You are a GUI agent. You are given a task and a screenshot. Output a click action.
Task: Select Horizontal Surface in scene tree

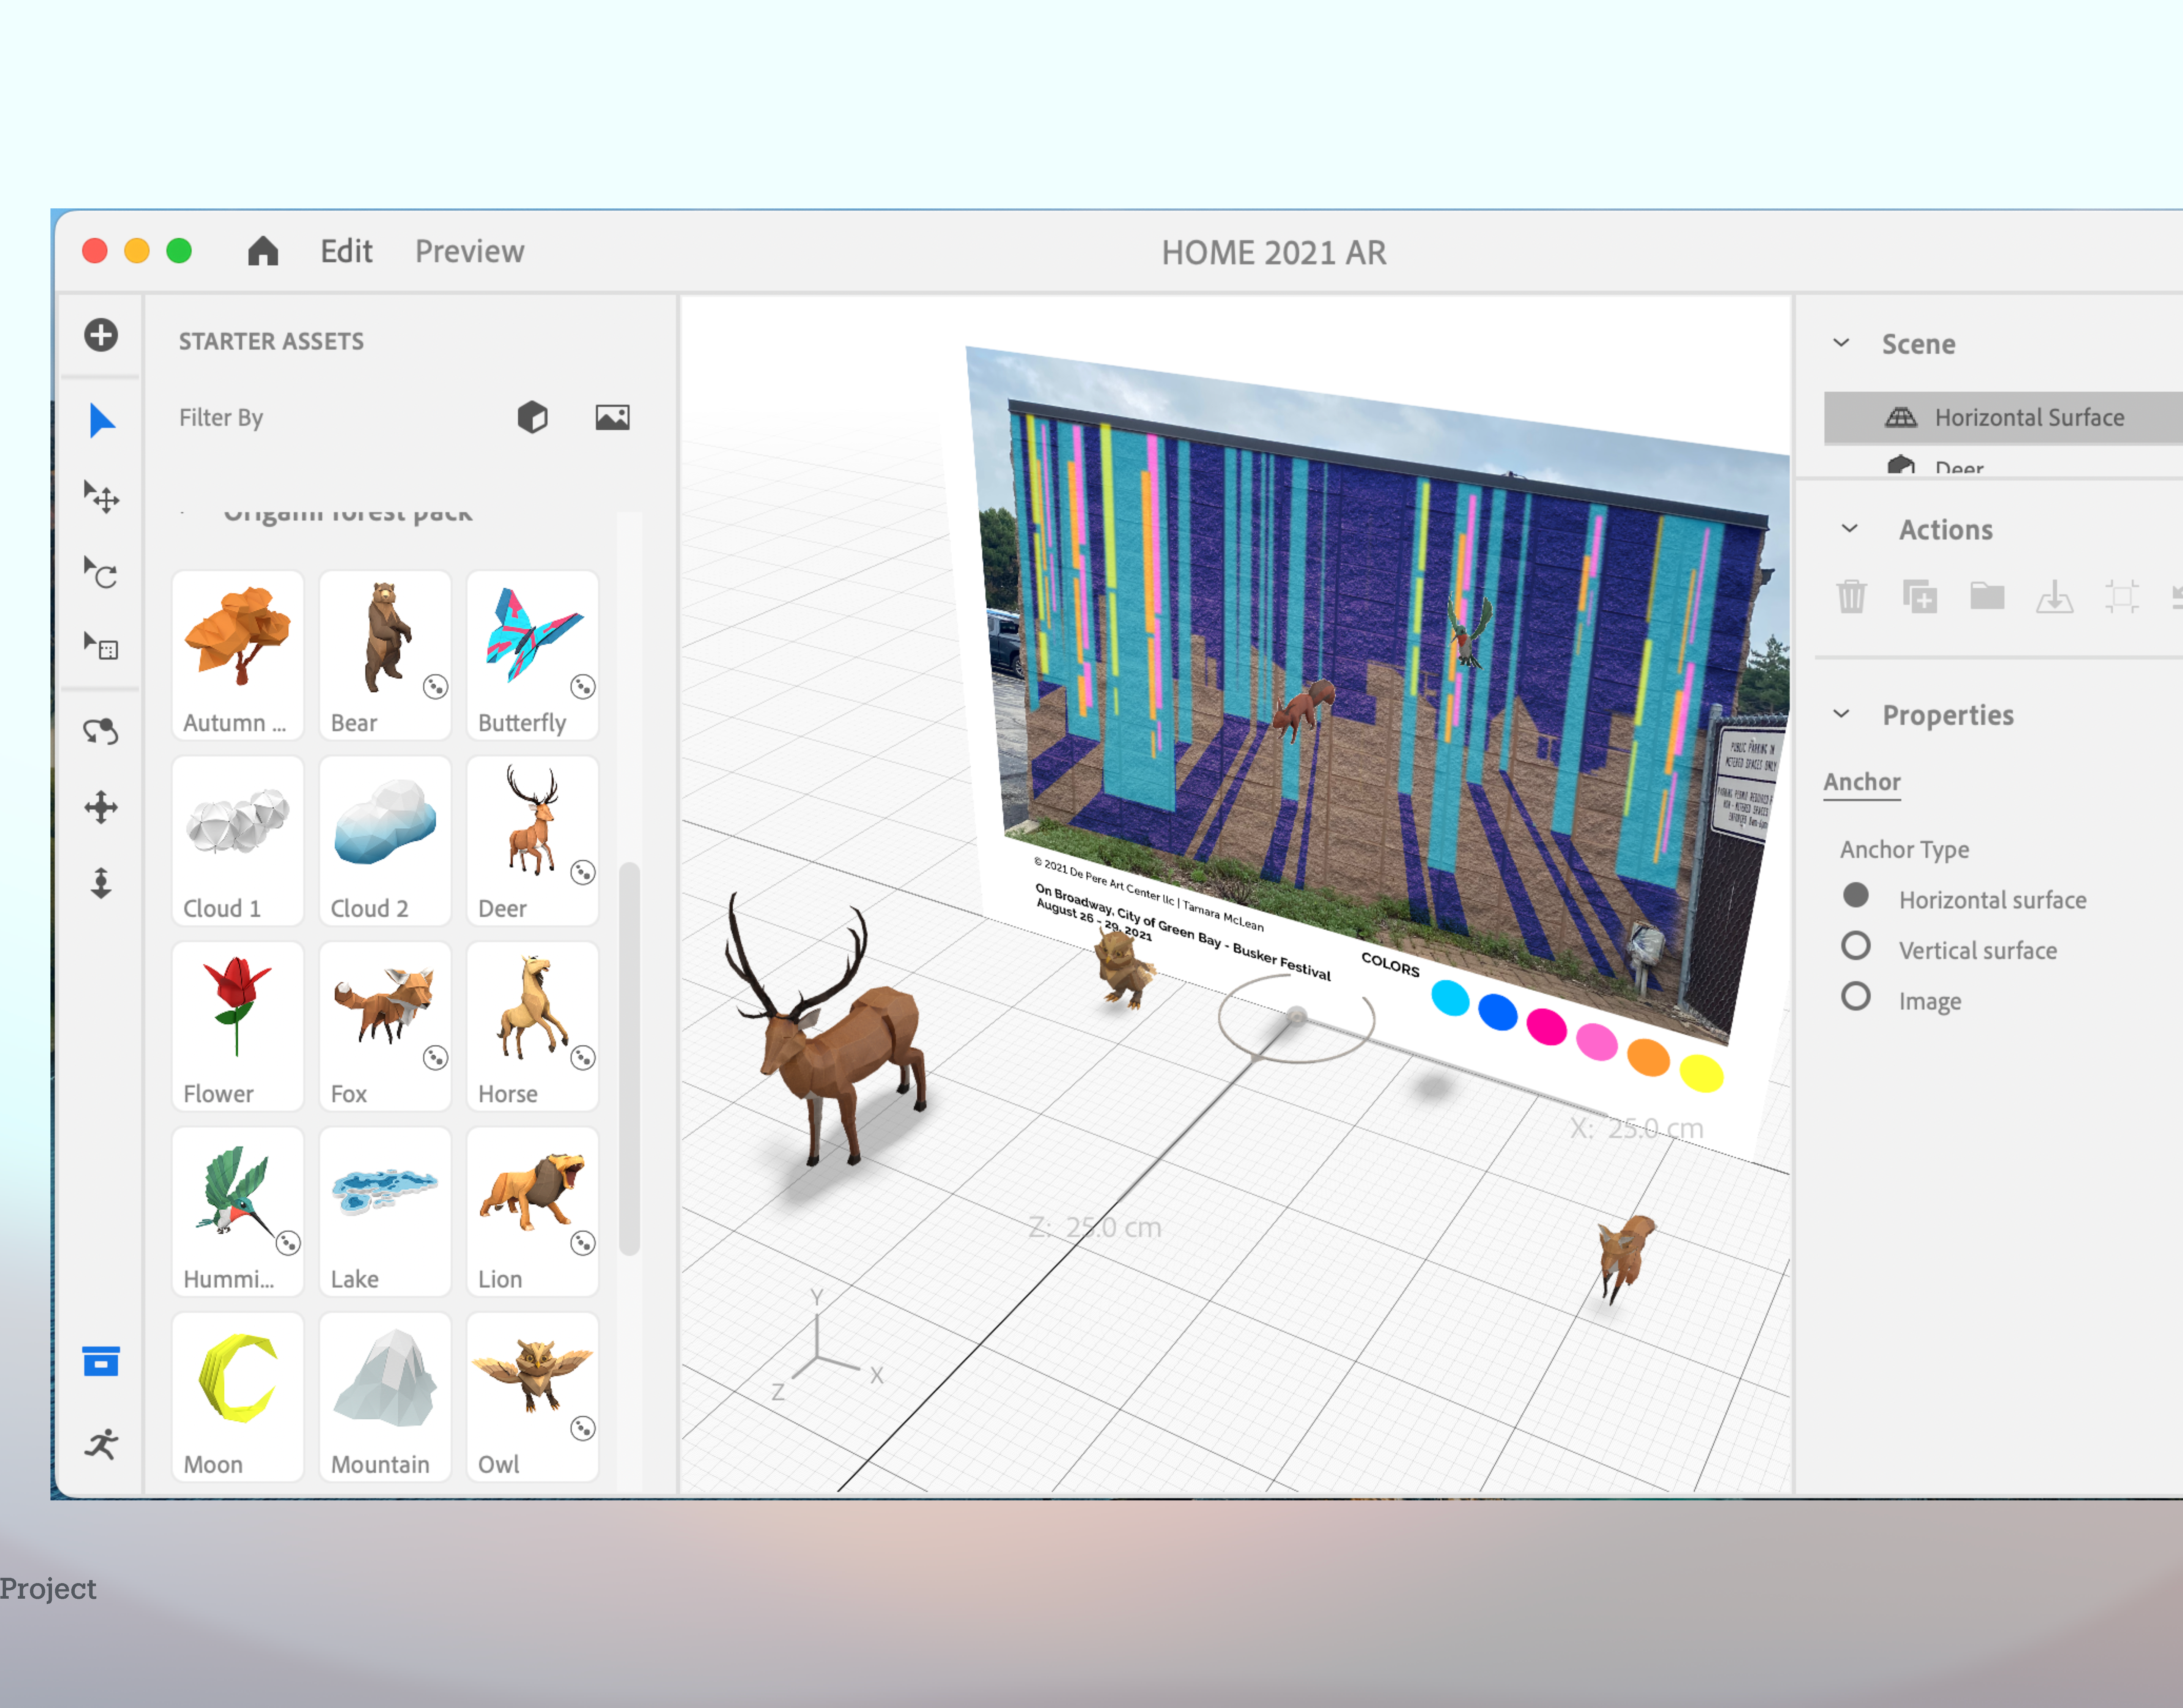(x=2028, y=417)
